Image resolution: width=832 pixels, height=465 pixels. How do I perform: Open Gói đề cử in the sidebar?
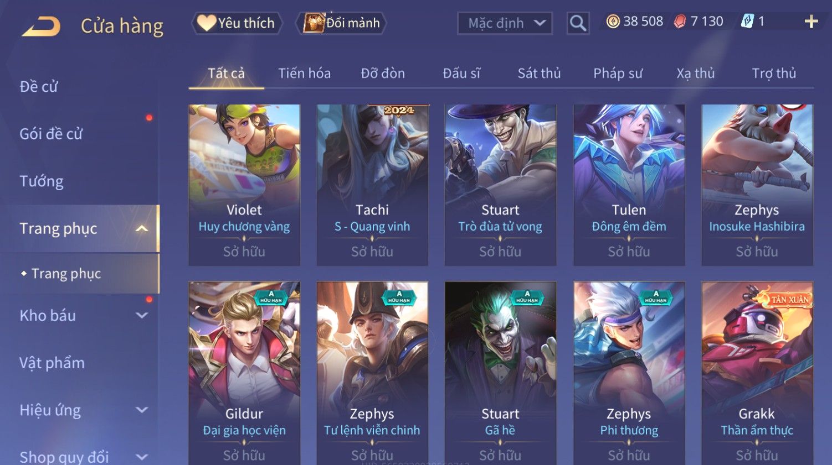point(51,134)
